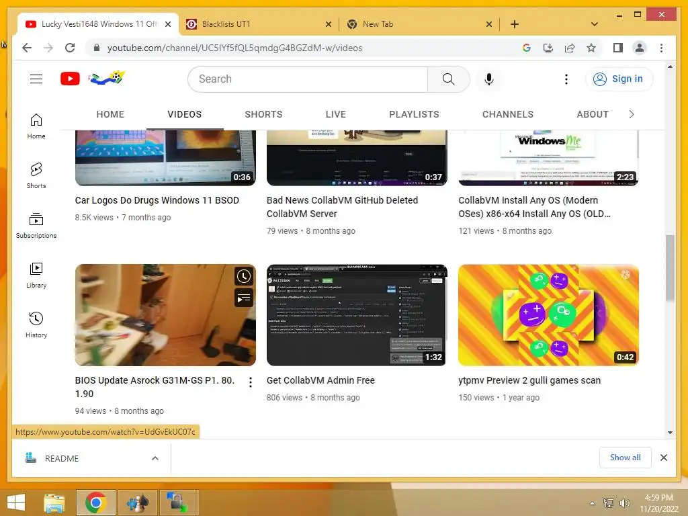The height and width of the screenshot is (516, 688).
Task: Open action menu for BIOS Update video
Action: click(x=250, y=382)
